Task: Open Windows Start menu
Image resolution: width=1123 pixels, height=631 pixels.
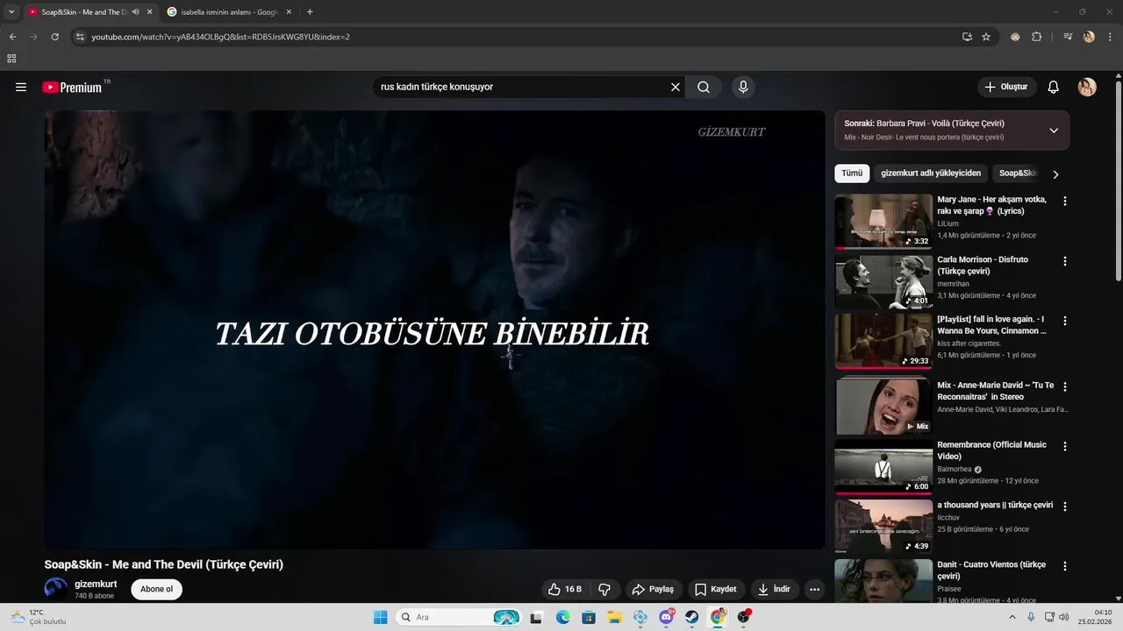Action: point(380,618)
